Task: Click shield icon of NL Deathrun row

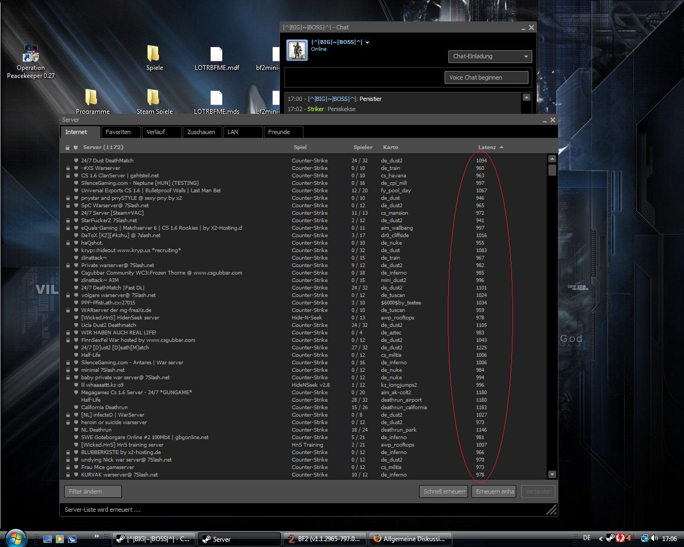Action: tap(76, 430)
